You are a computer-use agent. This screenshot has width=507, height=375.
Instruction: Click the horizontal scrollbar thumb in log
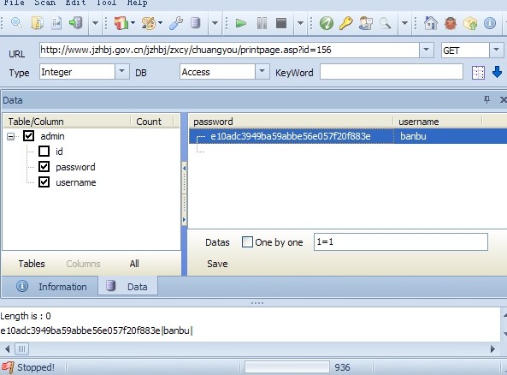tap(21, 348)
